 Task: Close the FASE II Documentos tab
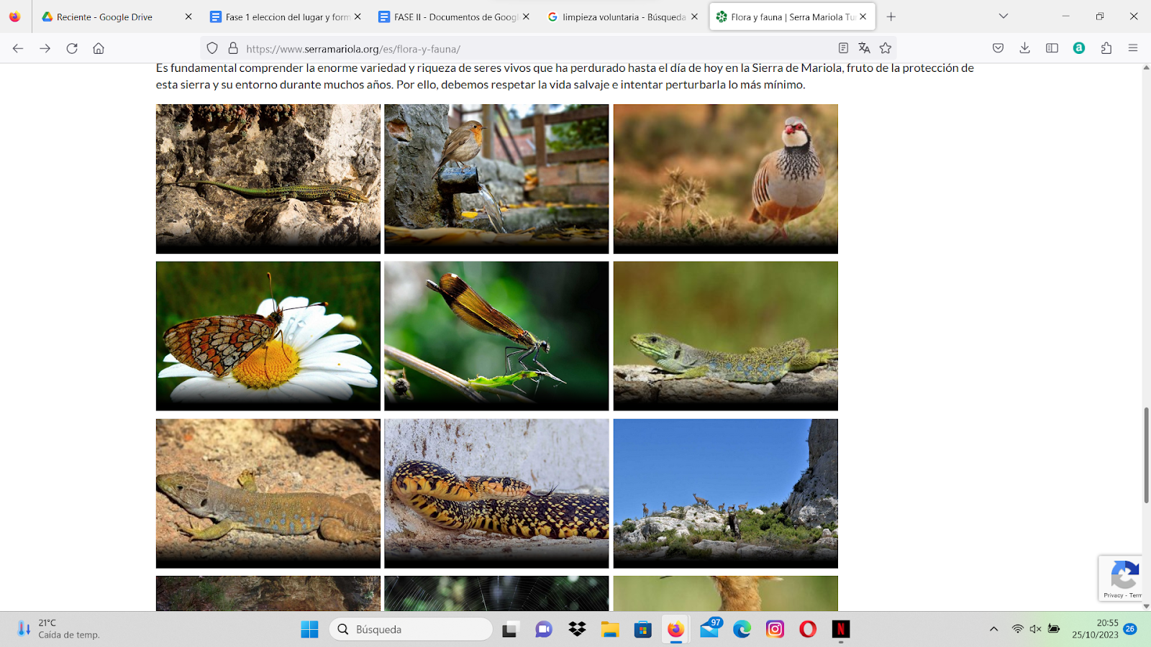tap(526, 17)
